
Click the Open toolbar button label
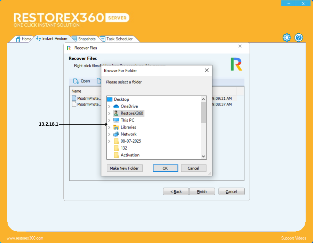(85, 81)
